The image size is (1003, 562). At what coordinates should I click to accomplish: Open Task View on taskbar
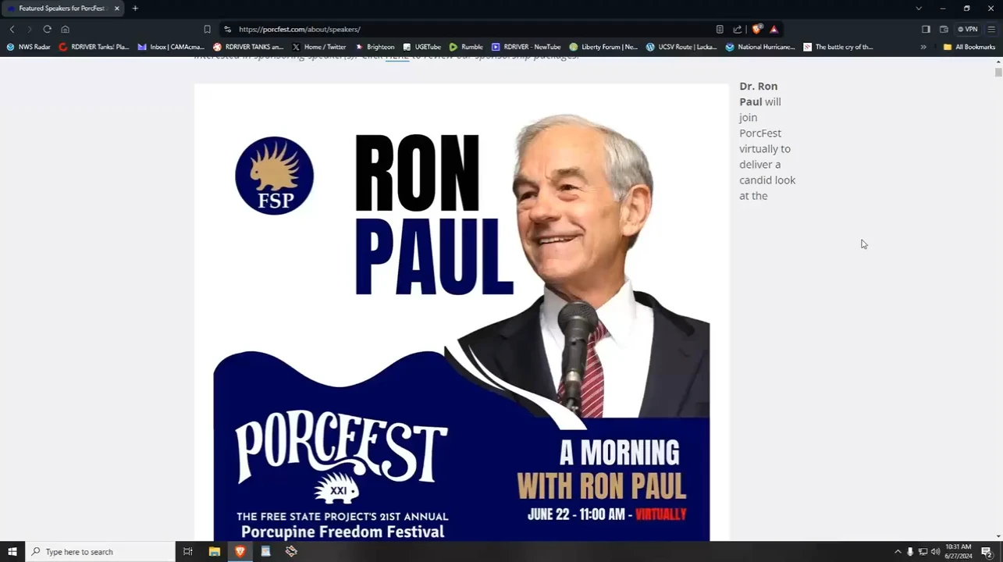pos(188,552)
